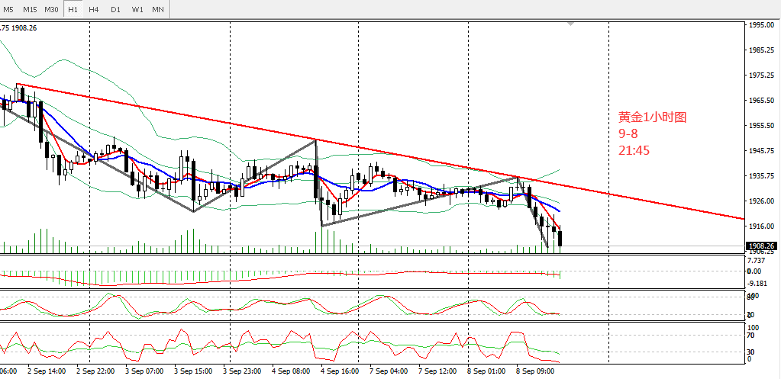Click the '2 Sep 22:00' time label

point(94,371)
